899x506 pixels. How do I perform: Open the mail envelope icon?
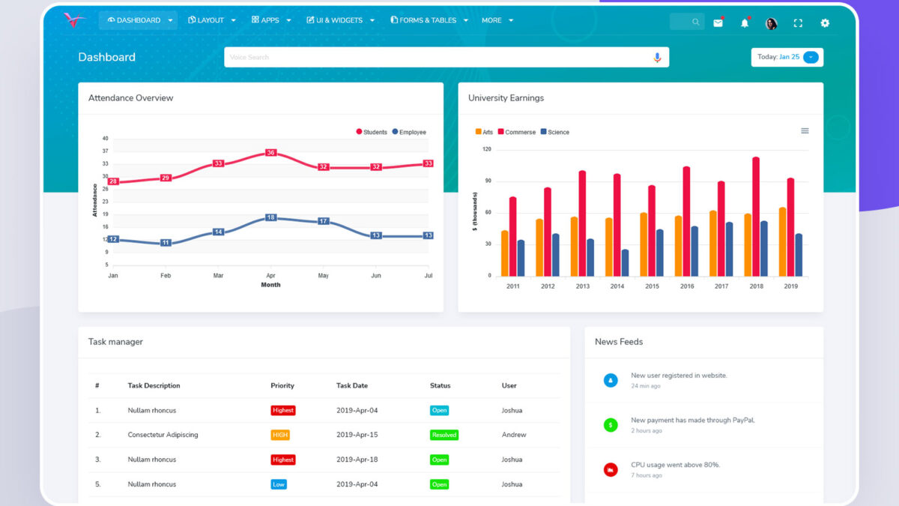click(x=718, y=23)
